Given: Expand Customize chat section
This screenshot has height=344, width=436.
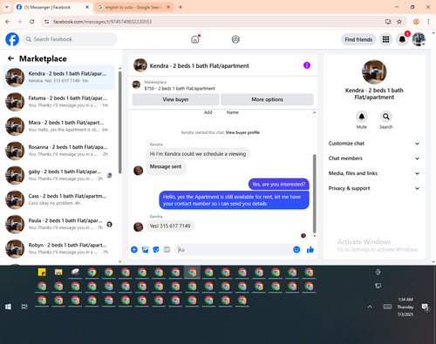Looking at the screenshot, I should [374, 144].
